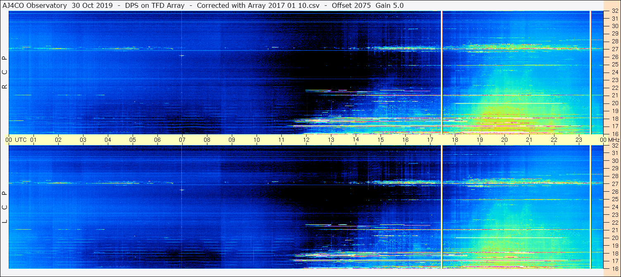Select hour 13 on the time axis

pyautogui.click(x=331, y=140)
